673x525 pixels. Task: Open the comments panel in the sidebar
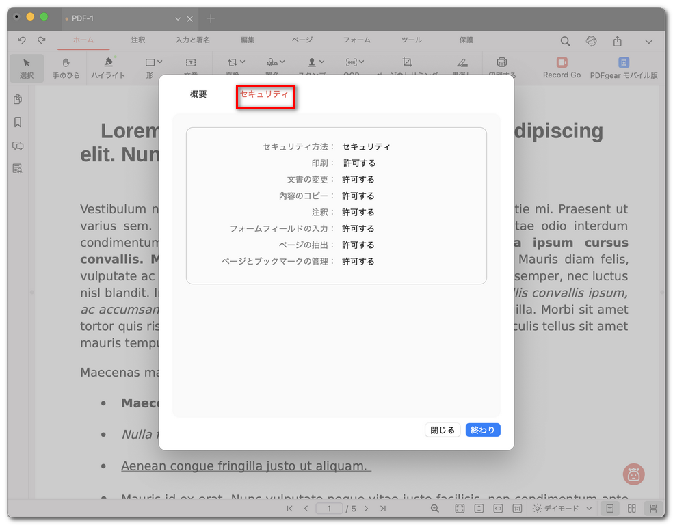16,146
